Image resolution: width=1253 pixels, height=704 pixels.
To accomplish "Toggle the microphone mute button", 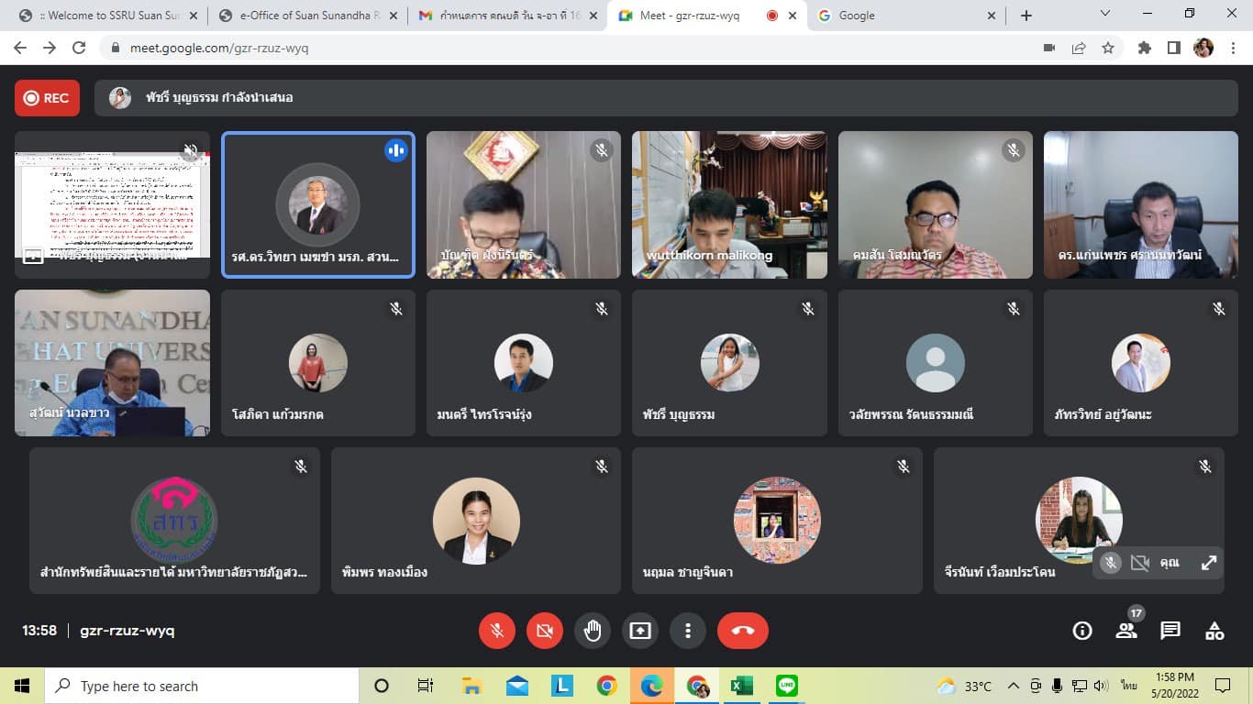I will point(497,631).
